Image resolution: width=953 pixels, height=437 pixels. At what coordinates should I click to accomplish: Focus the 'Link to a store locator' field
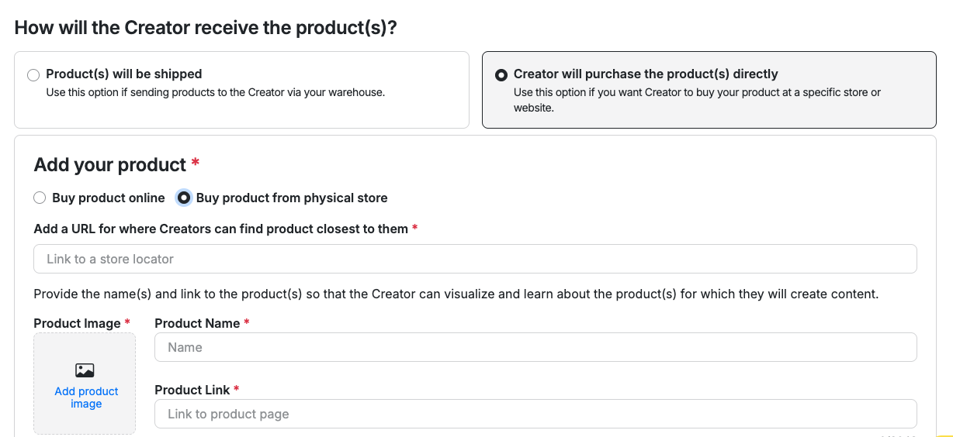[475, 259]
